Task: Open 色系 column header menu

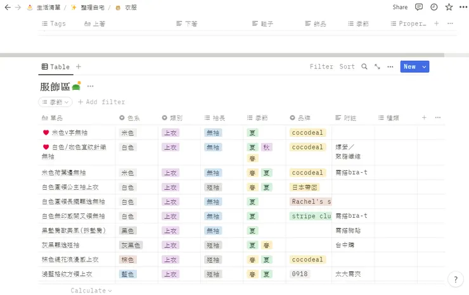Action: [129, 118]
